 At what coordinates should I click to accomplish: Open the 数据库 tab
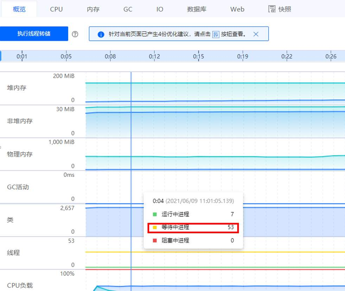point(197,10)
